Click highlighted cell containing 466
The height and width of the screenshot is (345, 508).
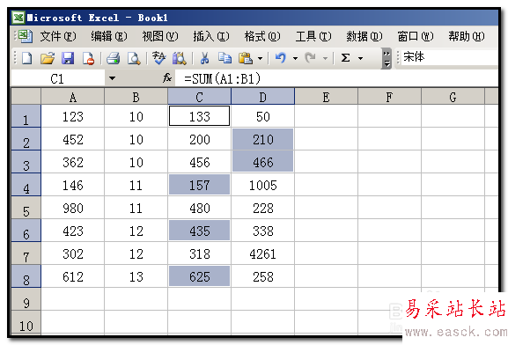262,162
